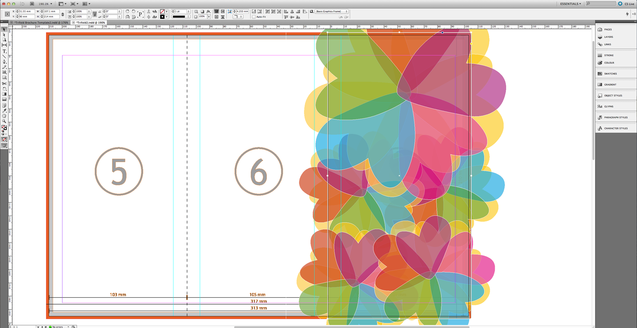Toggle Jump object text wrap
The image size is (637, 328).
tap(222, 17)
